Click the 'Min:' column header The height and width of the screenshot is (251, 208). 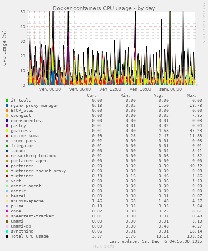coord(125,96)
